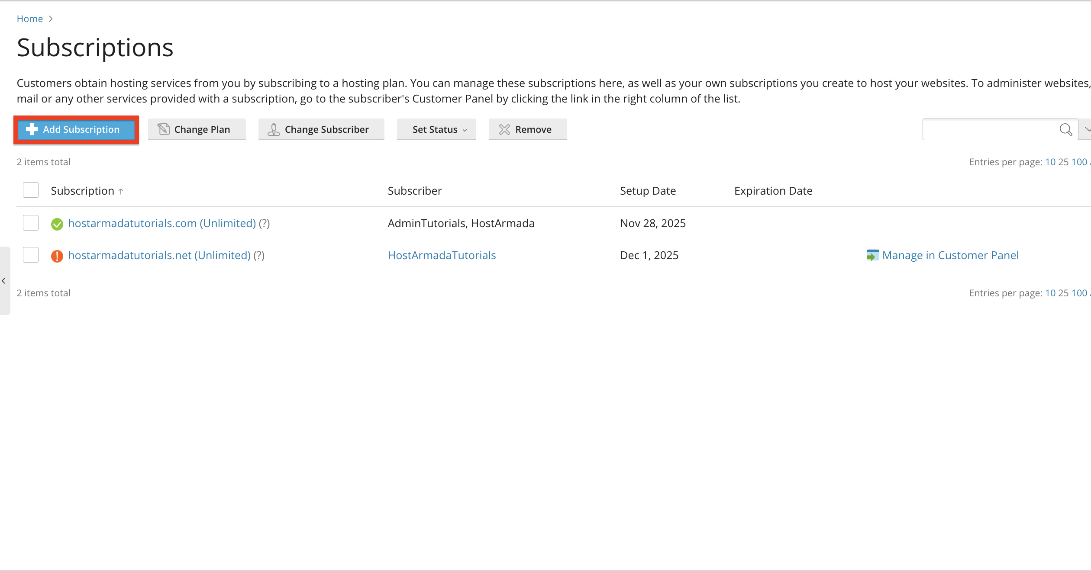
Task: Click the (?) hint beside hostarmadatutorials.com
Action: pos(264,223)
